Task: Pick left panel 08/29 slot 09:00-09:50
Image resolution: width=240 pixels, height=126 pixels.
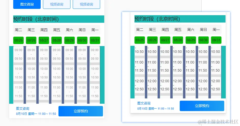Action: 69,54
